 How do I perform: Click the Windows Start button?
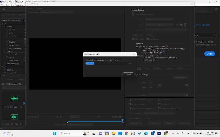55,134
